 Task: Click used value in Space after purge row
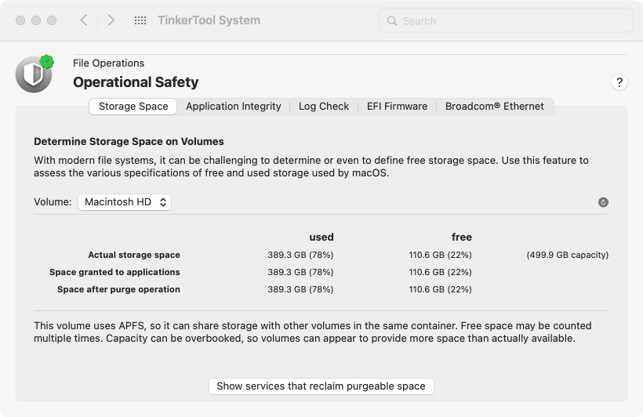300,289
